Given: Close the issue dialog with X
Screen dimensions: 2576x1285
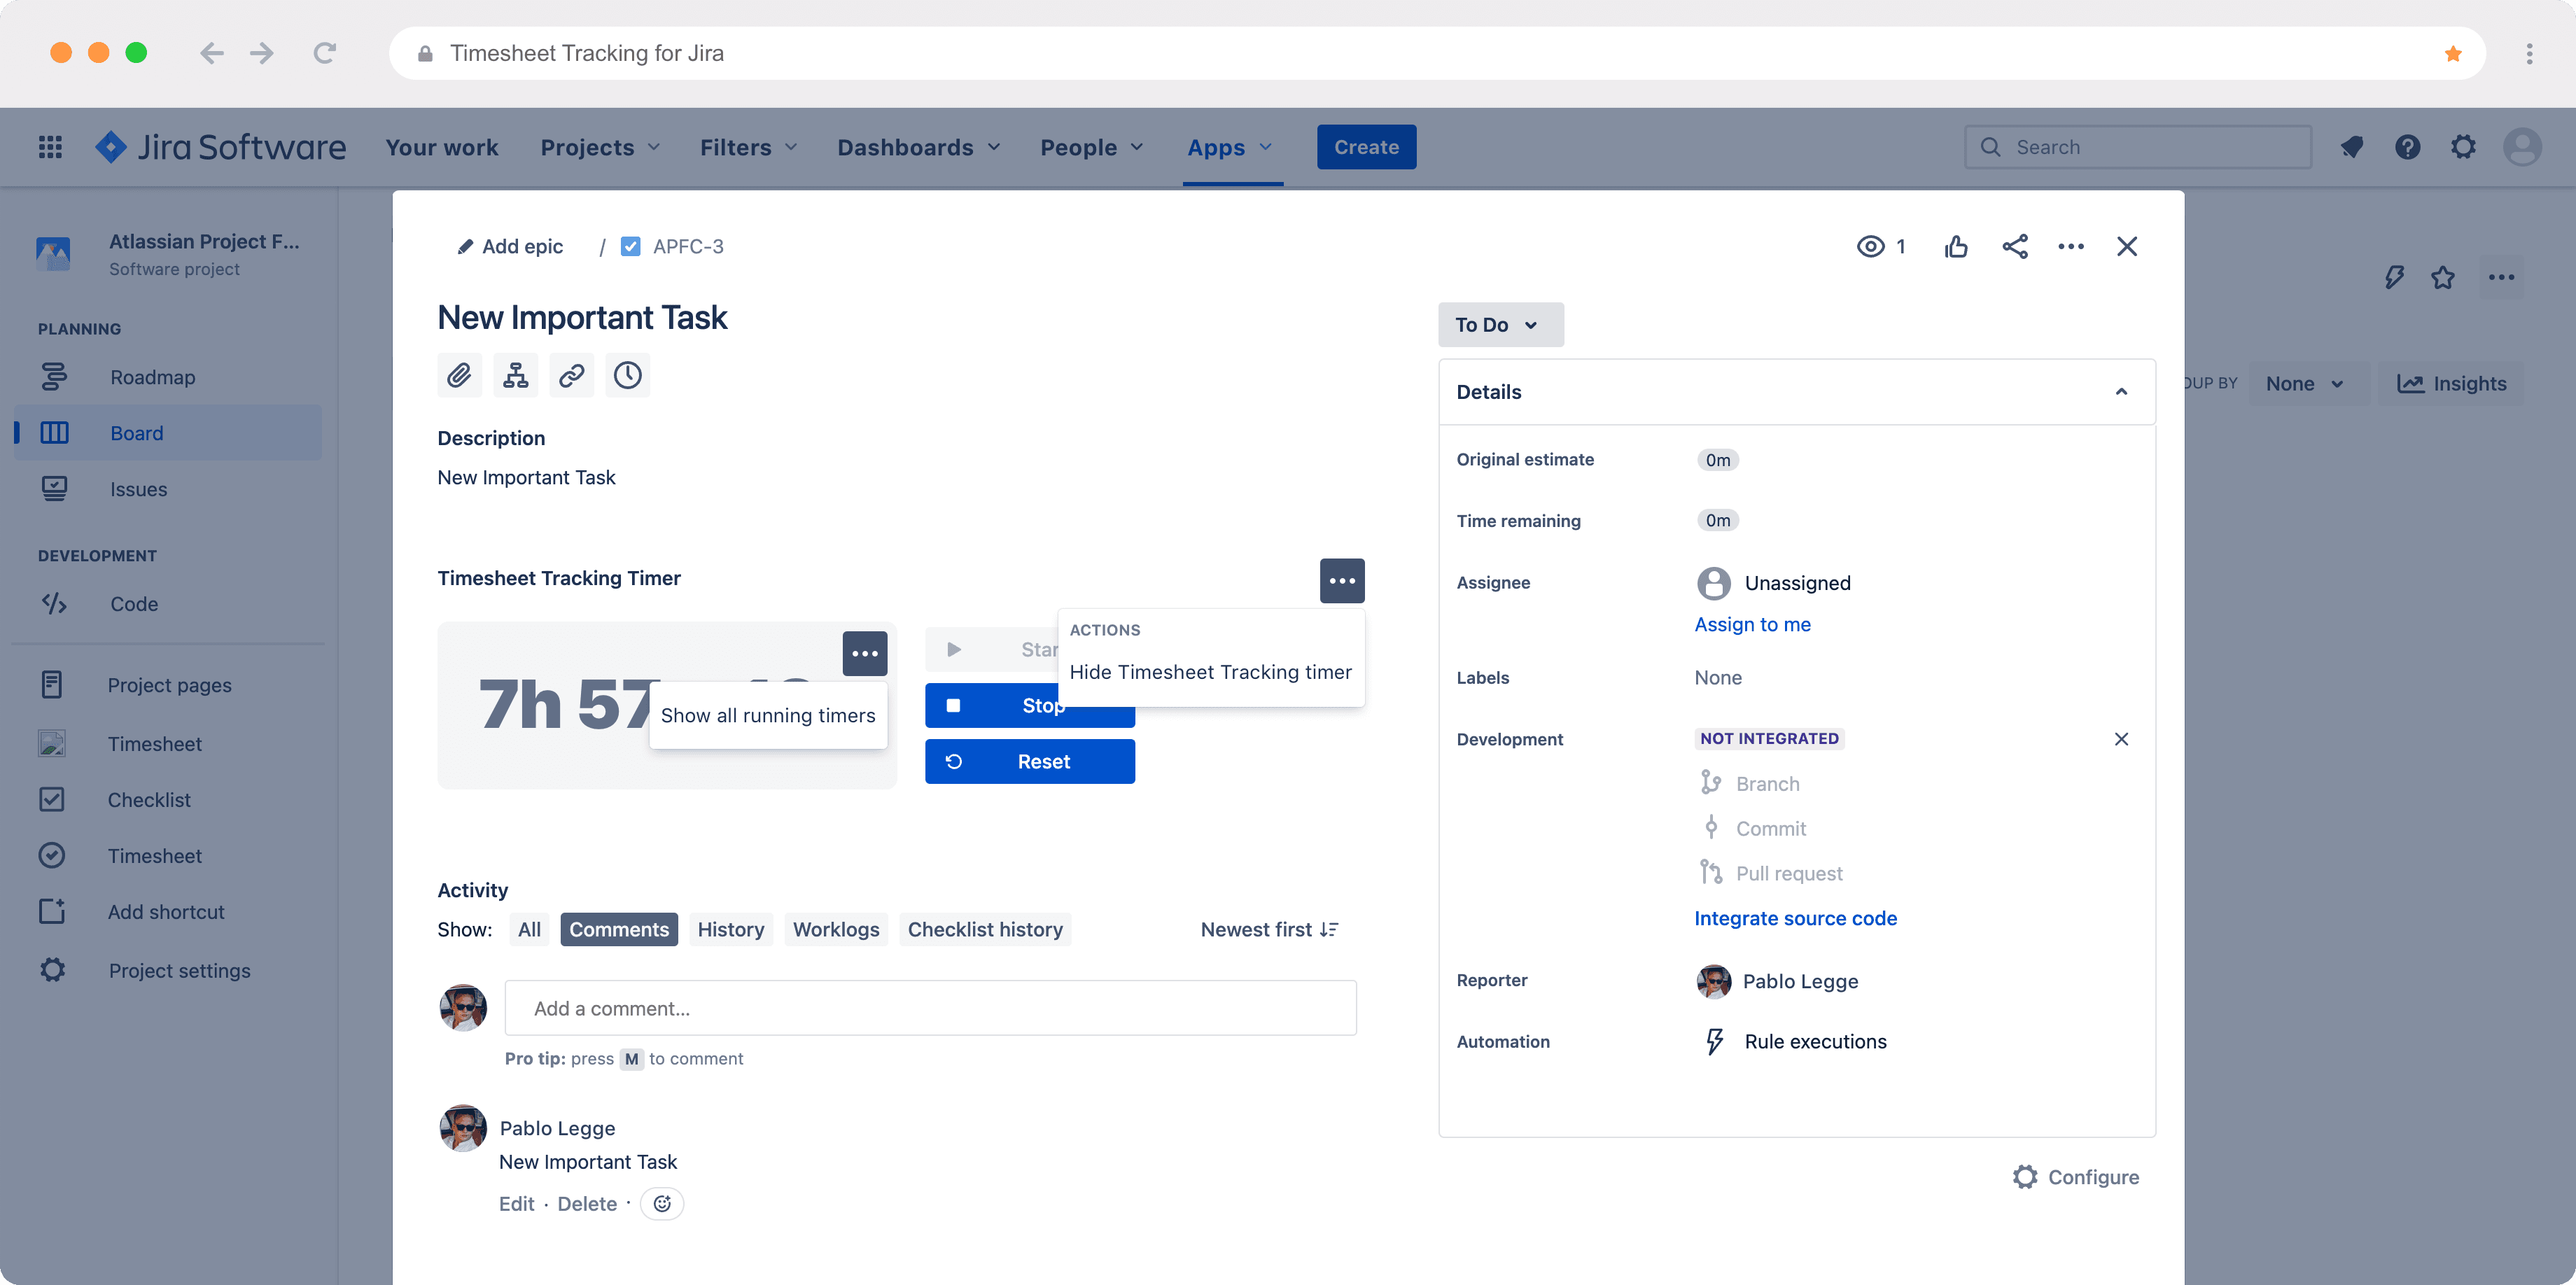Looking at the screenshot, I should [x=2127, y=246].
